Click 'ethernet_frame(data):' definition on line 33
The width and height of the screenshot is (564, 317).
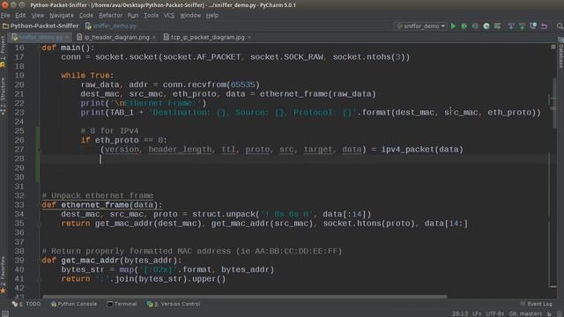pyautogui.click(x=112, y=205)
